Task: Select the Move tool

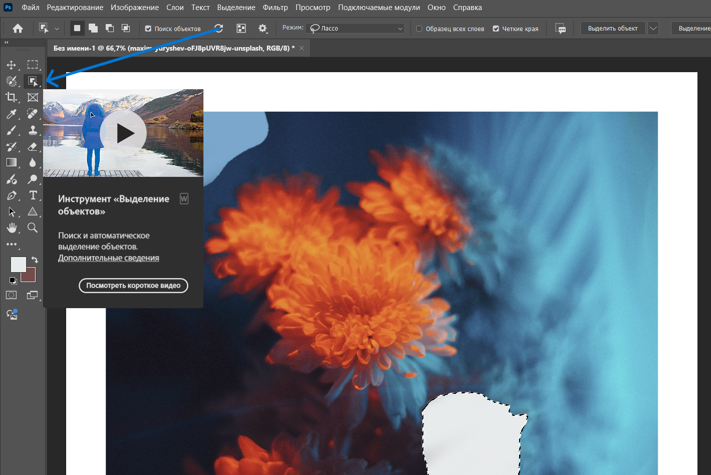Action: pyautogui.click(x=11, y=65)
